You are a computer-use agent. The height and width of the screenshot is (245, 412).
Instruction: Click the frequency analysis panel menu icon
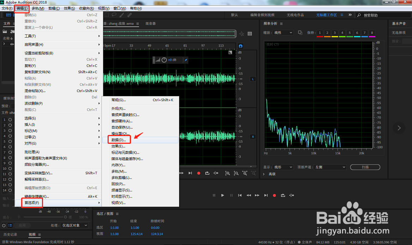tap(281, 24)
